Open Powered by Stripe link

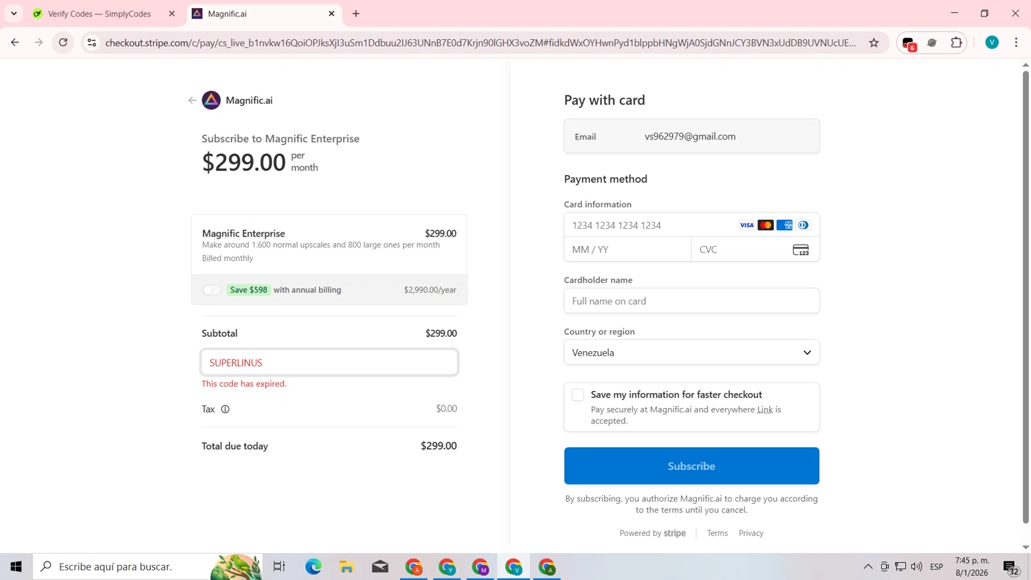pos(652,533)
